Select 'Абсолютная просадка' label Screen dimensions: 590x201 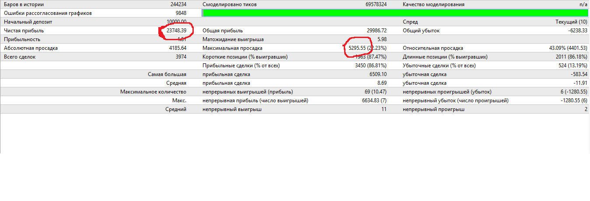[31, 48]
